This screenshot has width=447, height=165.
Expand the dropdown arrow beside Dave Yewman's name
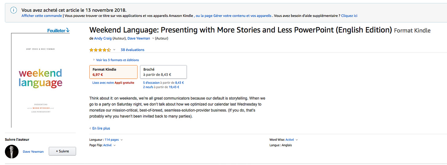point(153,38)
